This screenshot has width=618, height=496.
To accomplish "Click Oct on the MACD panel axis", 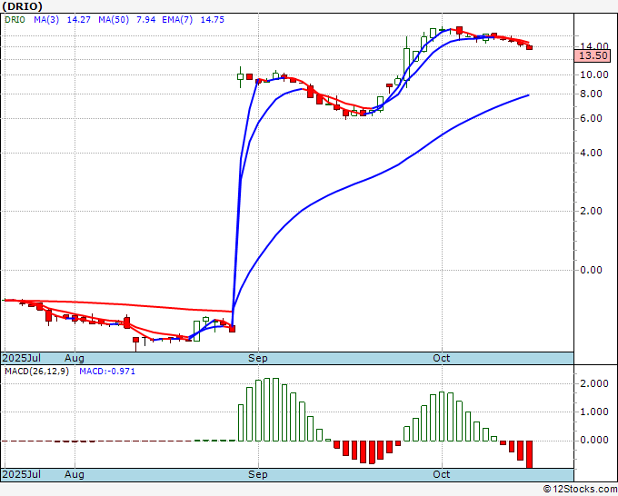I will [x=441, y=474].
